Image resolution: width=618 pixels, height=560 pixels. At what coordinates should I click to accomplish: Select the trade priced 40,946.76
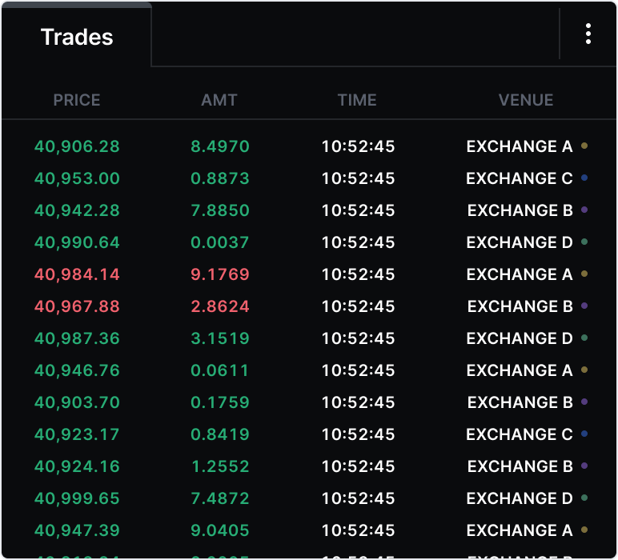click(x=77, y=370)
